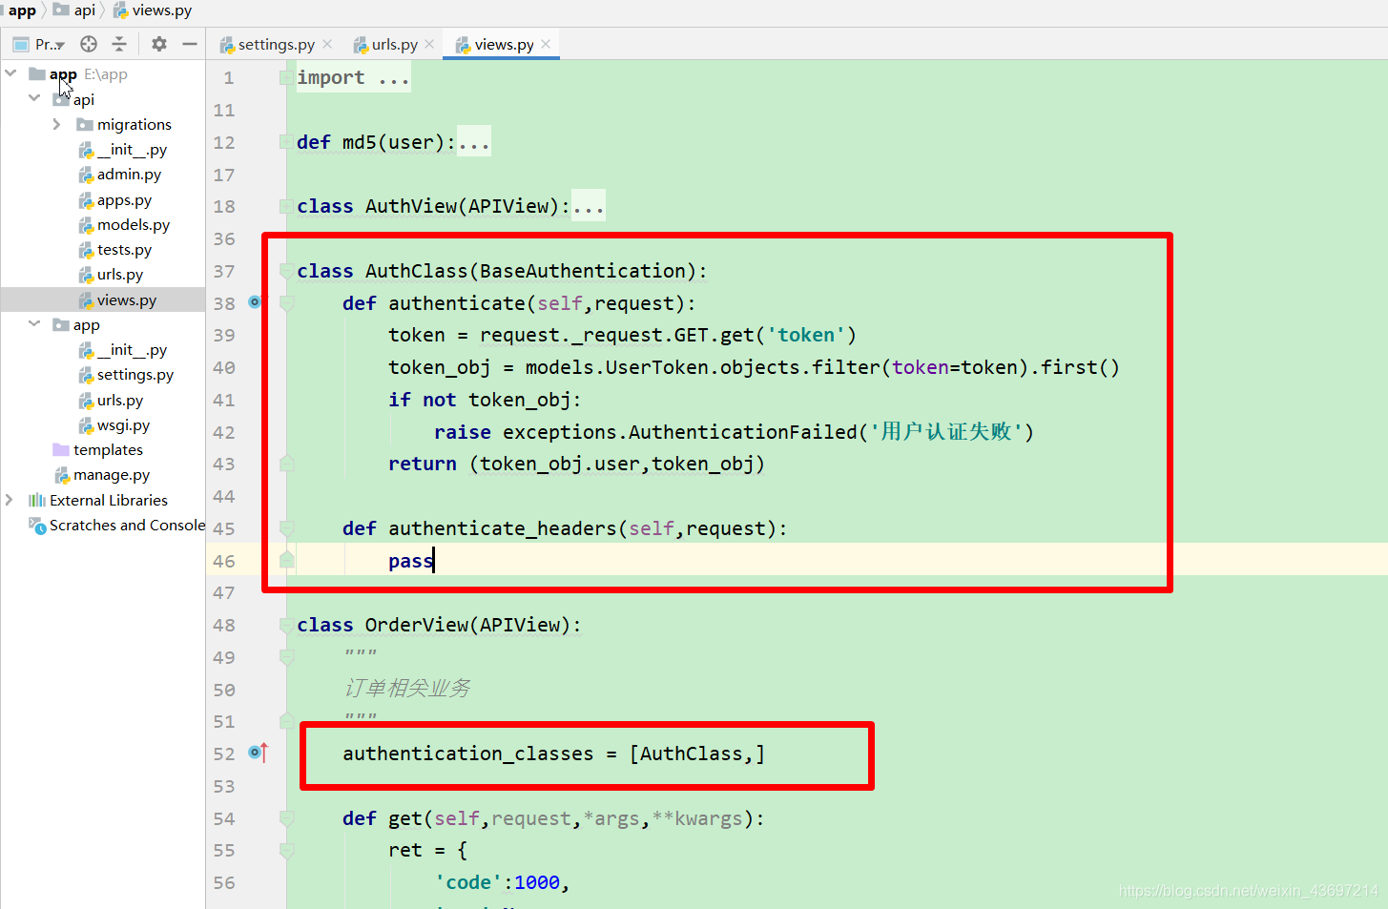
Task: Click 'UserToken' text on line 40
Action: coord(657,367)
